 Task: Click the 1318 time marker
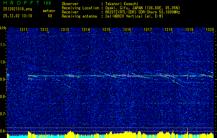pyautogui.click(x=169, y=29)
